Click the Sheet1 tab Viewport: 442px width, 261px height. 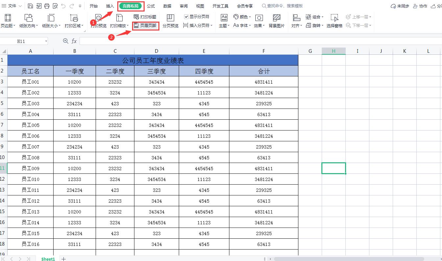pos(48,259)
